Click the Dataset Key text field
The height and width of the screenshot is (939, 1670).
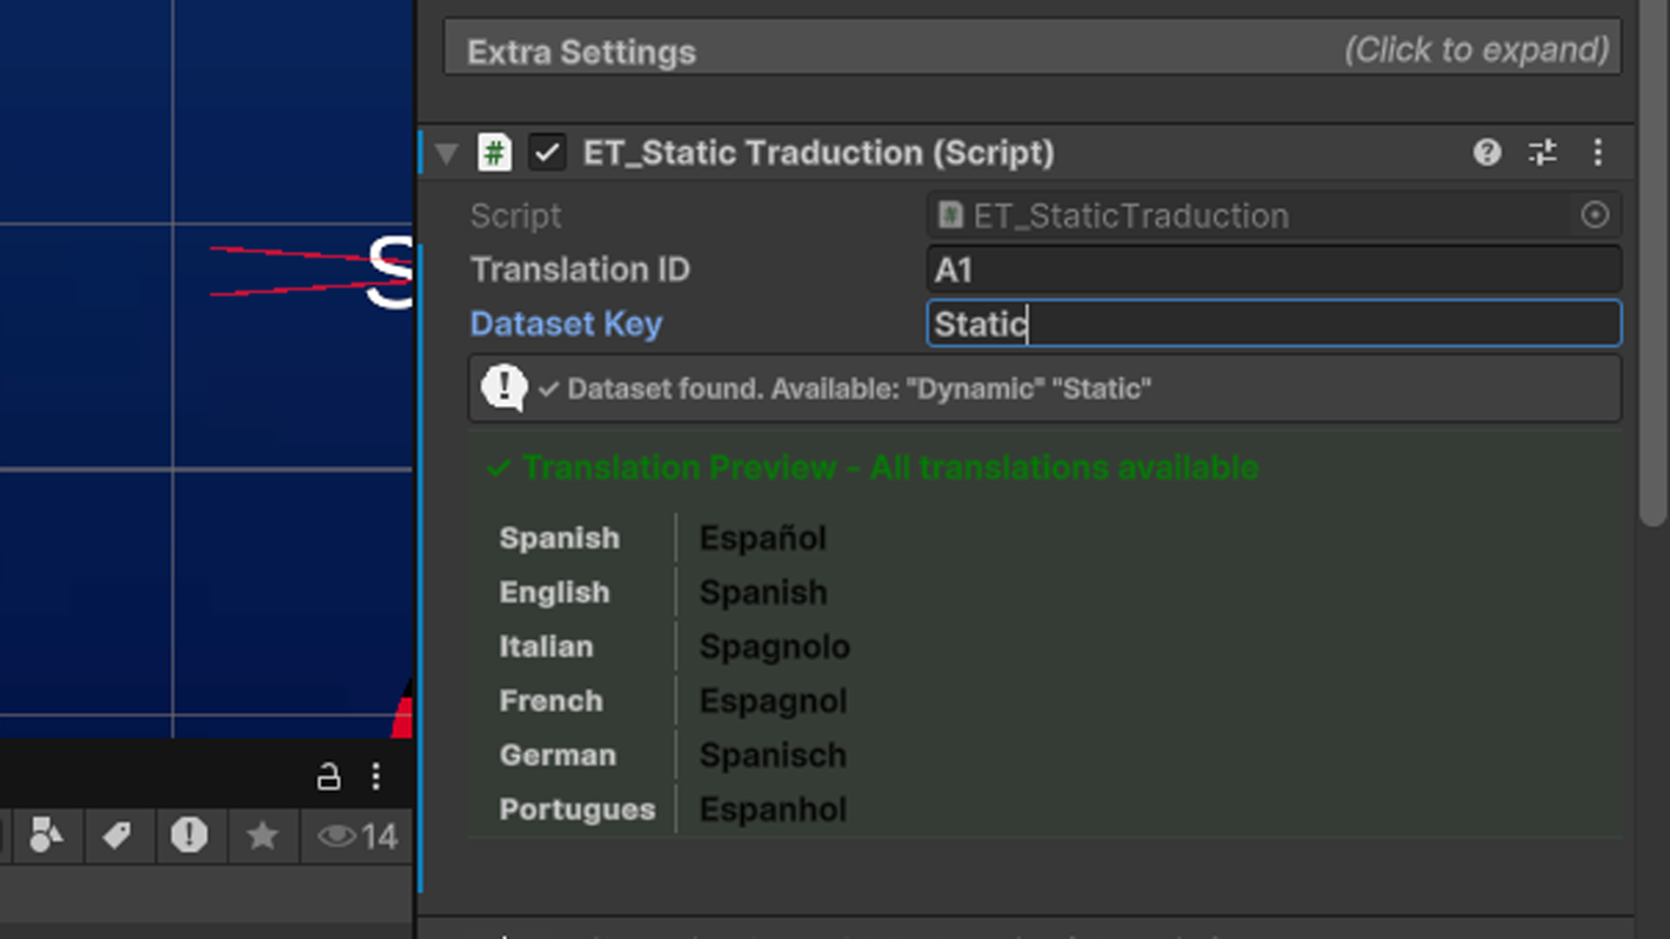pos(1273,323)
